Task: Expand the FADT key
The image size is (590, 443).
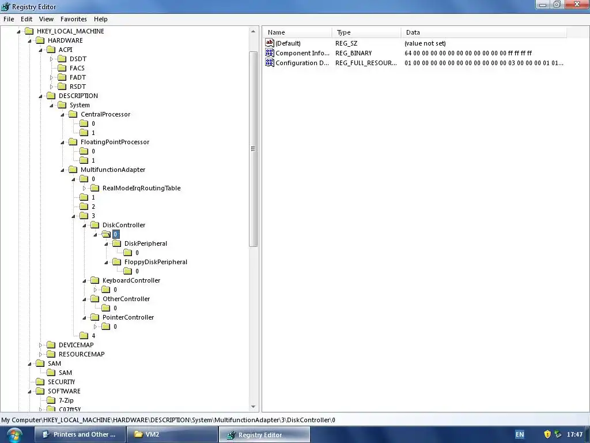Action: click(51, 78)
